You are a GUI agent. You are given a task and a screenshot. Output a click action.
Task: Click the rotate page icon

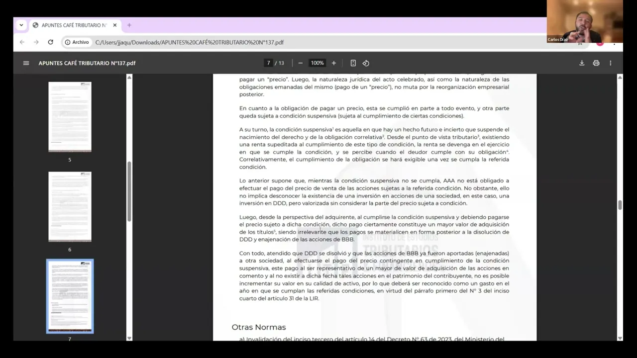(x=366, y=63)
